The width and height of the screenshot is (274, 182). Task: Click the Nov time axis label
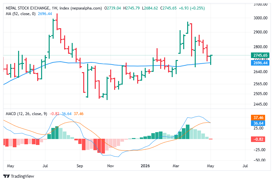coord(111,166)
